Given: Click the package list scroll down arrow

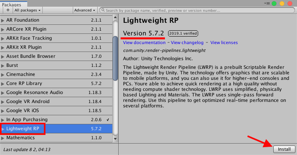Looking at the screenshot, I should [x=115, y=139].
